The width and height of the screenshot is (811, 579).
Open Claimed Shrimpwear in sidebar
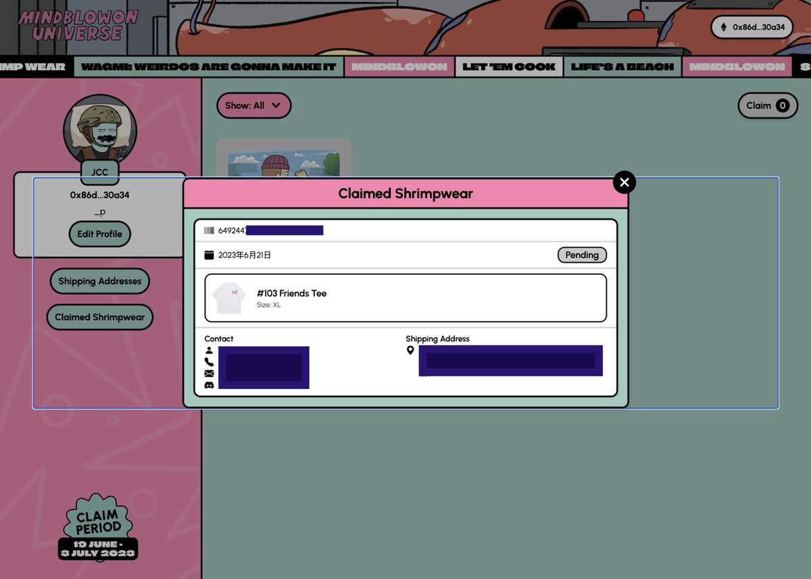click(100, 317)
